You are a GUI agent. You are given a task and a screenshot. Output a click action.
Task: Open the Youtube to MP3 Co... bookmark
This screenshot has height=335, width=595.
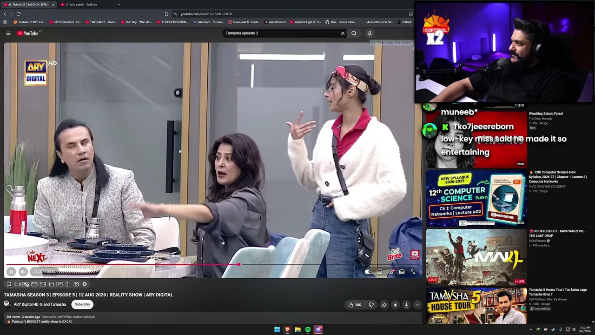(x=29, y=22)
